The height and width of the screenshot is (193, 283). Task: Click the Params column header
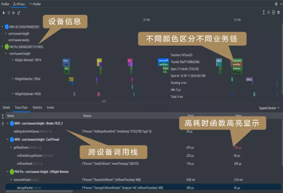point(134,116)
